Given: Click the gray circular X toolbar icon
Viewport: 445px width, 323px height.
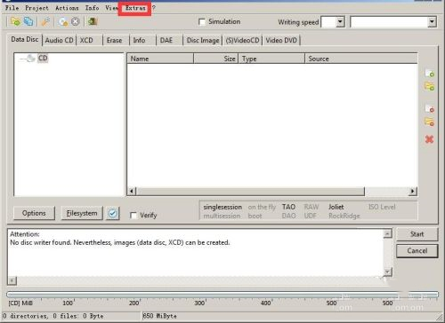Looking at the screenshot, I should coord(76,21).
